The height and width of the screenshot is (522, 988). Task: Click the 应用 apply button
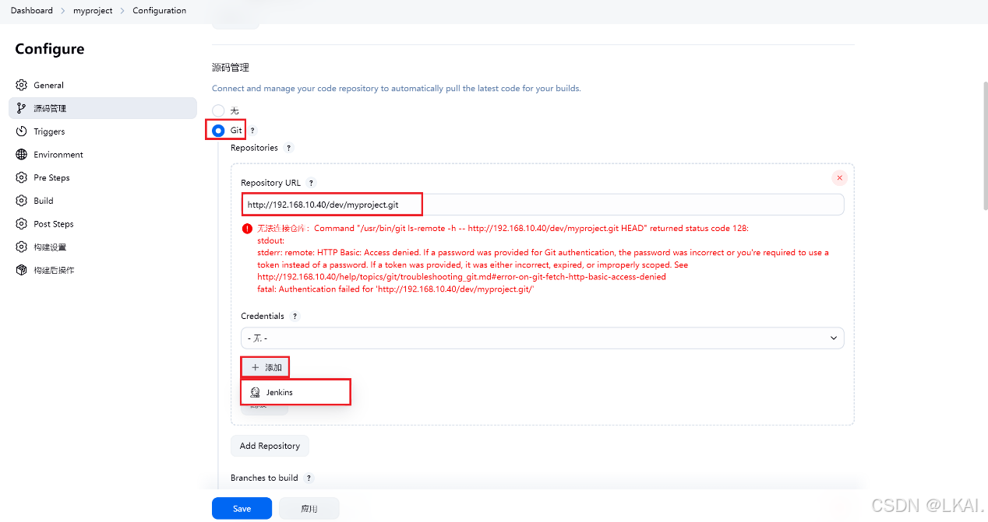click(309, 509)
